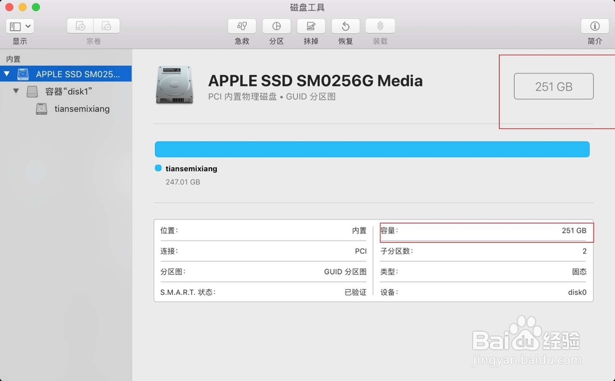Click the 分区图 value GUID 分区图

click(x=345, y=272)
